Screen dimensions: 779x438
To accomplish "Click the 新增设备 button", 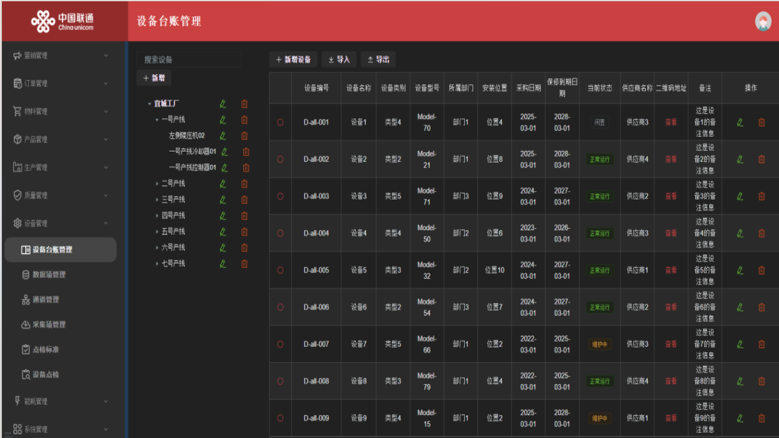I will [x=293, y=59].
